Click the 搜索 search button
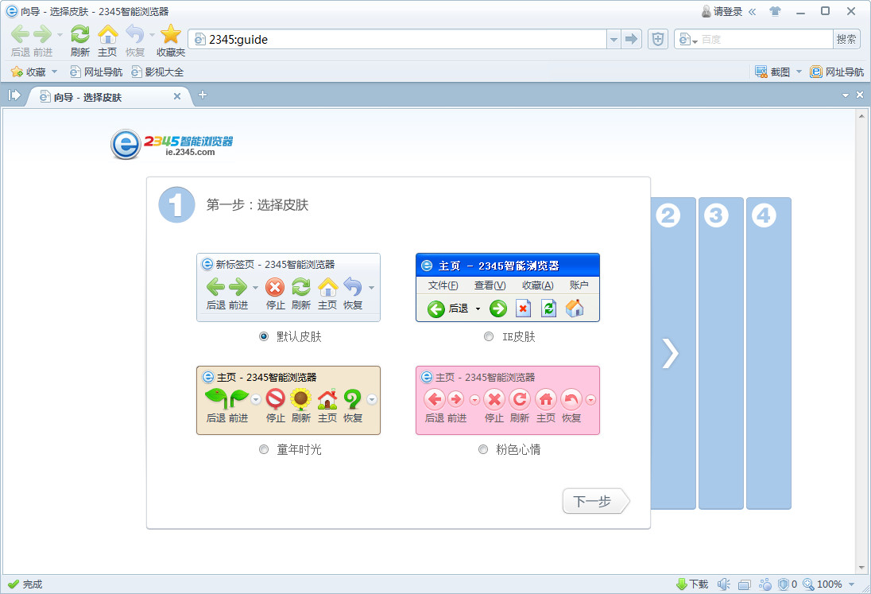This screenshot has height=594, width=871. click(846, 40)
